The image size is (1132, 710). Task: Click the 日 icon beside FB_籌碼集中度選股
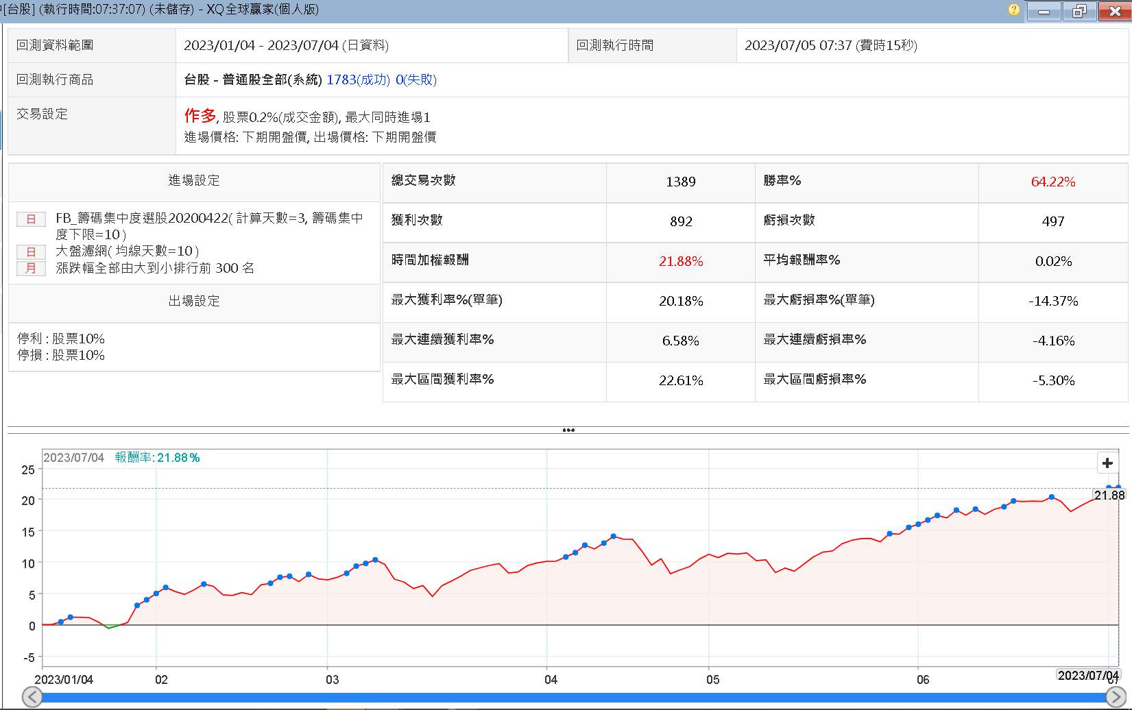[31, 219]
